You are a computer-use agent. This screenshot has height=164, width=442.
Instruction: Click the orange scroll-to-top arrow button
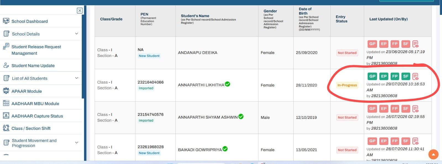tap(433, 154)
